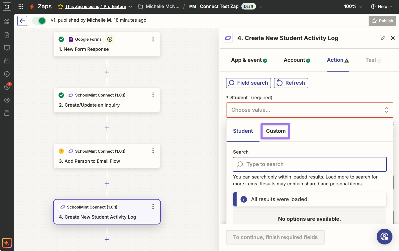Switch to the Test tab
The image size is (399, 251).
pos(373,60)
